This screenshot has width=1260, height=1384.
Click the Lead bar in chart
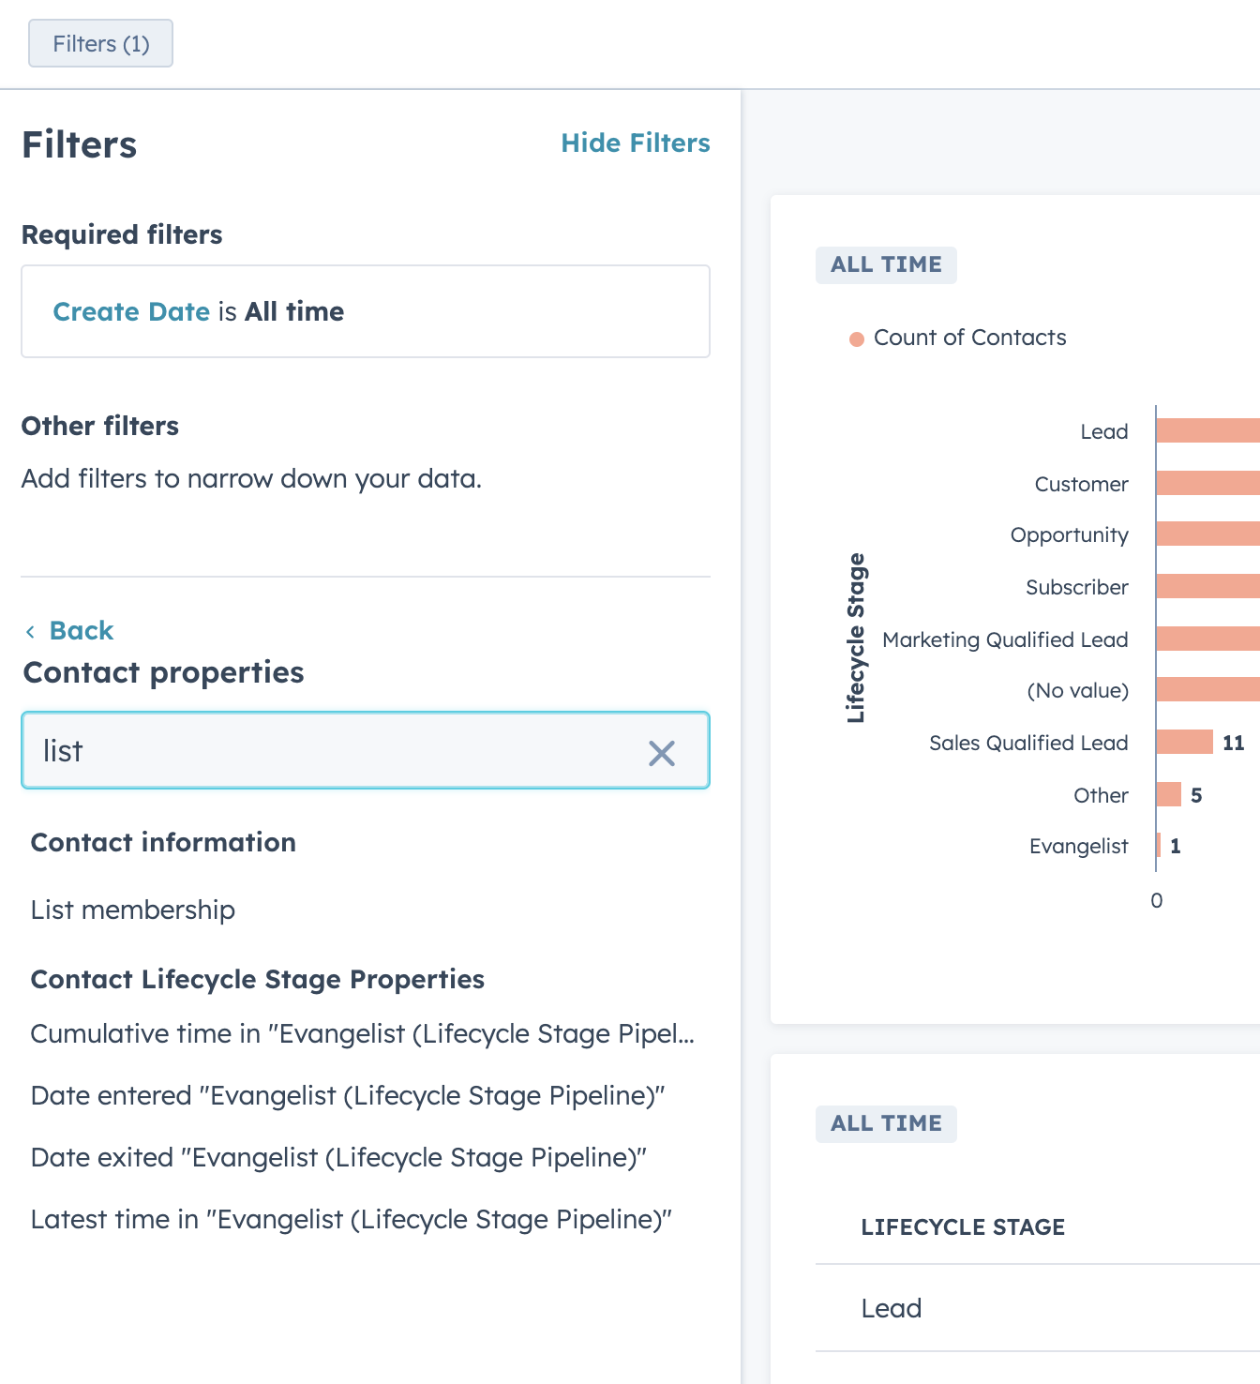(x=1207, y=430)
